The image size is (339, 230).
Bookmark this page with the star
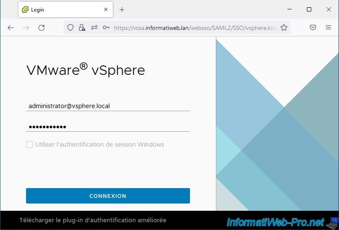pos(284,27)
